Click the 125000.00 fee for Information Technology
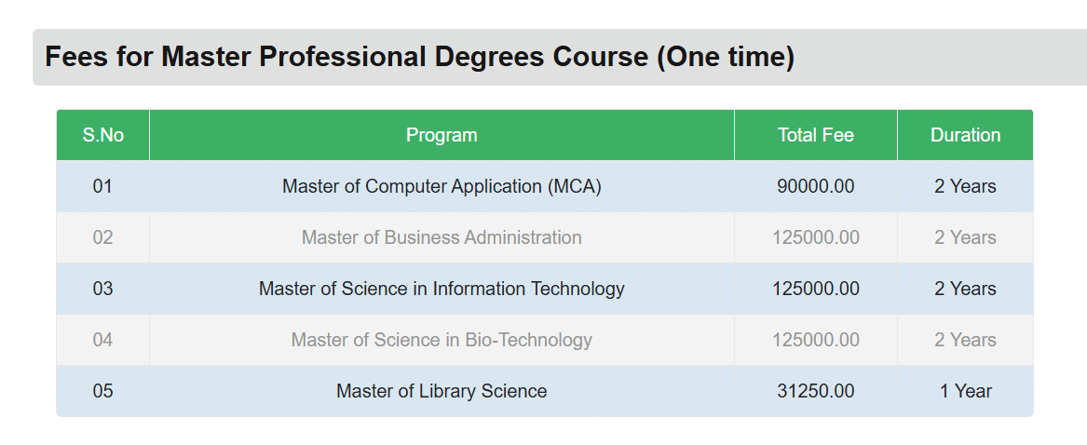This screenshot has width=1087, height=445. click(816, 289)
